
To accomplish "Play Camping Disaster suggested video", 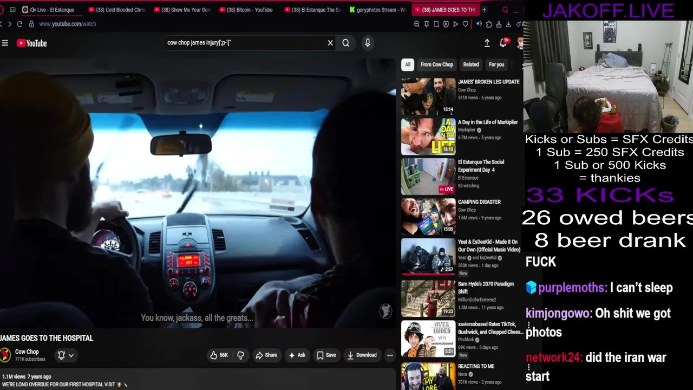I will point(428,216).
